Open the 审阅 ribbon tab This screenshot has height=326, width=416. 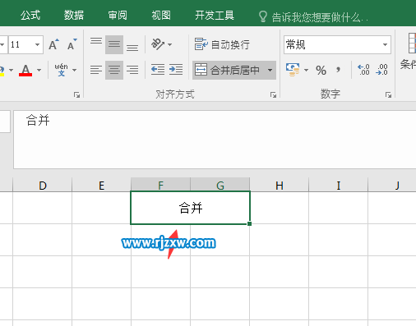tap(118, 16)
